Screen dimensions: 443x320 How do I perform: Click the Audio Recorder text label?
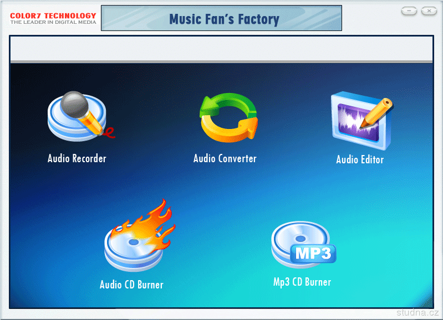77,158
